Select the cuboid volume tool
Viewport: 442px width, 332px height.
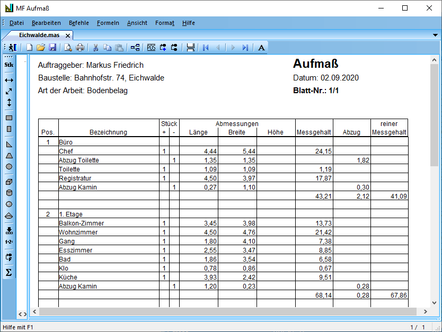(x=9, y=182)
